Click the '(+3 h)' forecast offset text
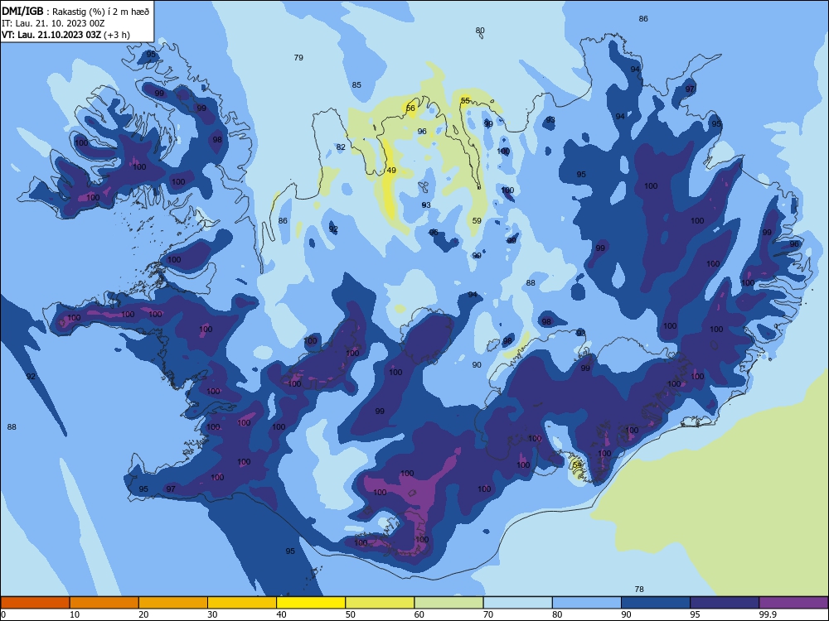This screenshot has height=621, width=829. pos(117,36)
